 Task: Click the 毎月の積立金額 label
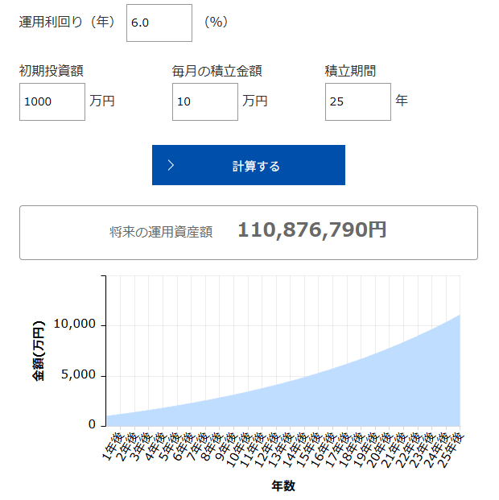point(217,71)
